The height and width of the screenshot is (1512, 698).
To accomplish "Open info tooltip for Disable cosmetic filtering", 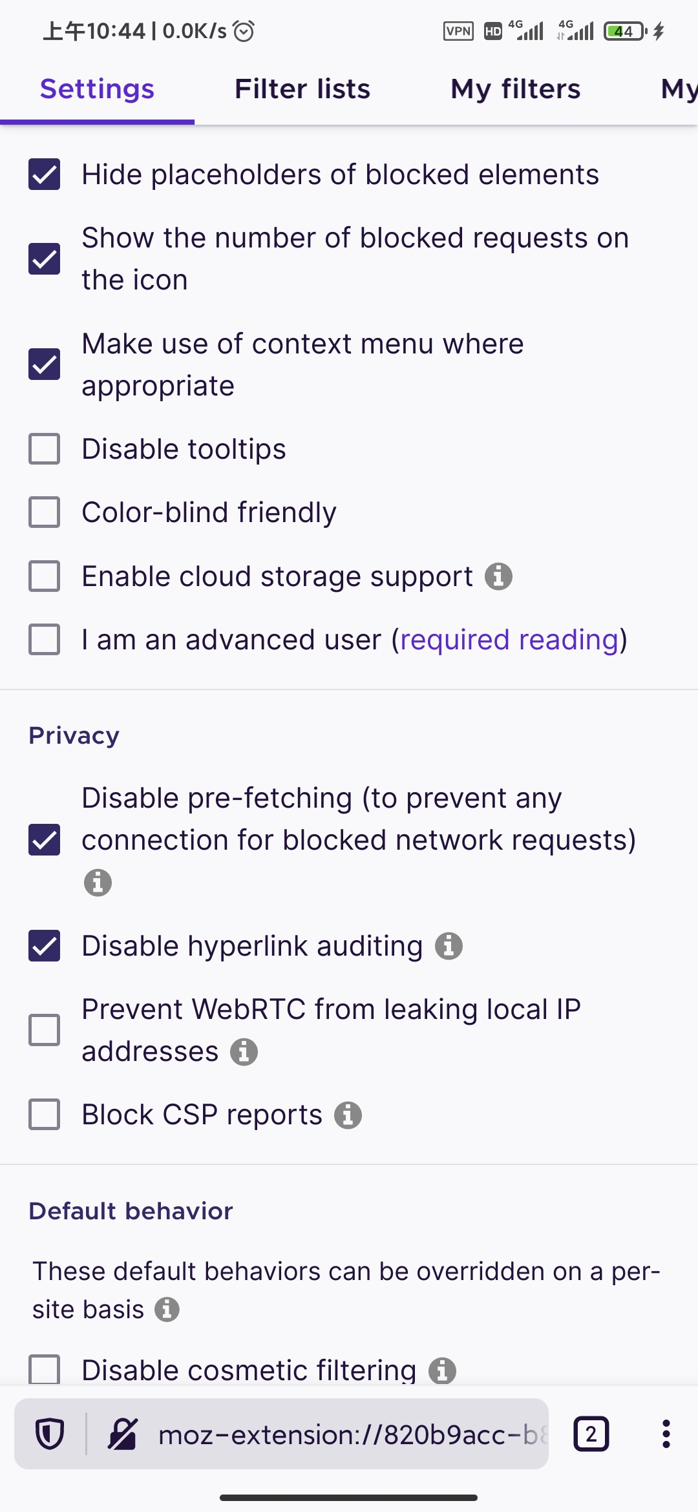I will [443, 1370].
